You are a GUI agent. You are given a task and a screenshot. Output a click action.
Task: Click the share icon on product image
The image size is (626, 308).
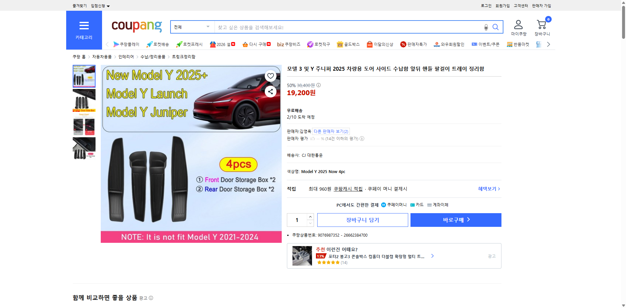click(x=270, y=92)
